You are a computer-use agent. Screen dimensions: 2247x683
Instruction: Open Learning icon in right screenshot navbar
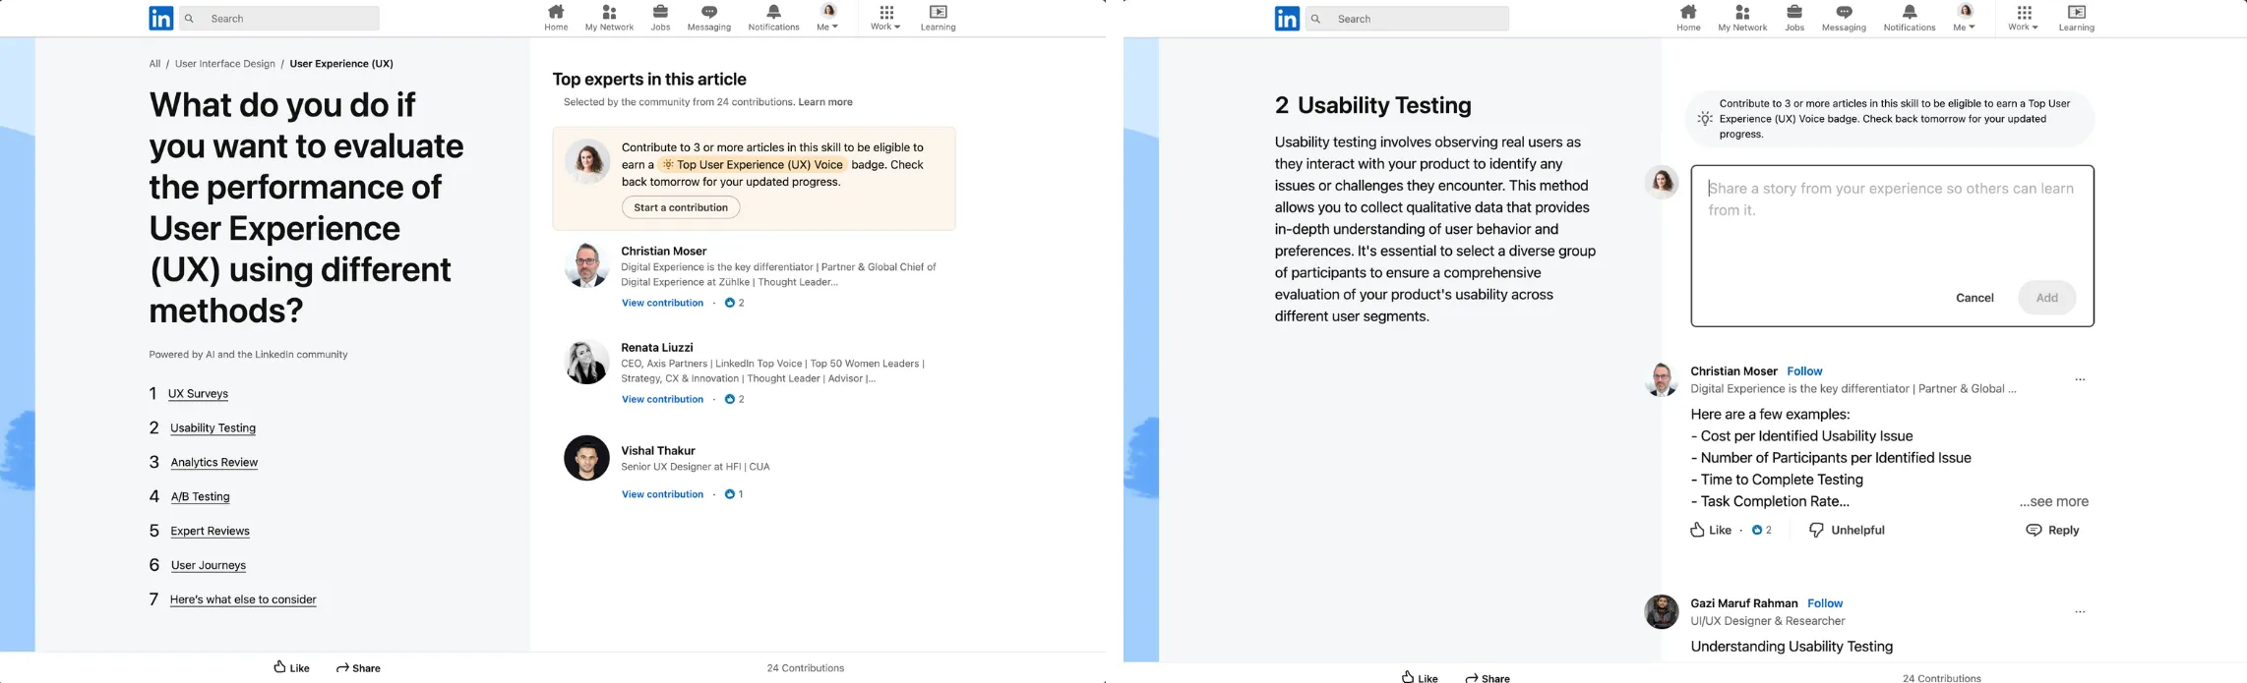[x=2076, y=18]
